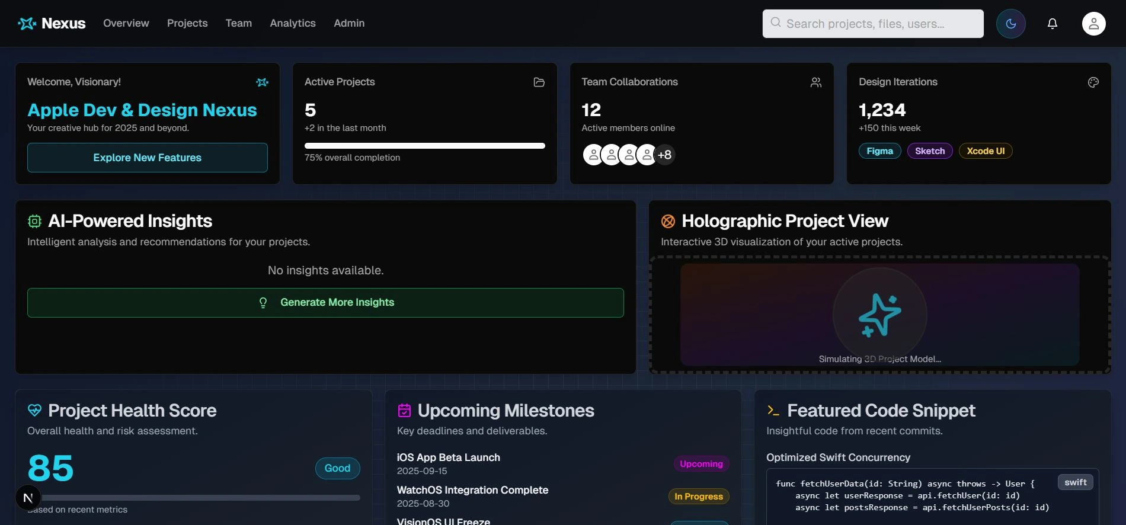Click the Nexus brand name link
This screenshot has width=1126, height=525.
click(63, 23)
